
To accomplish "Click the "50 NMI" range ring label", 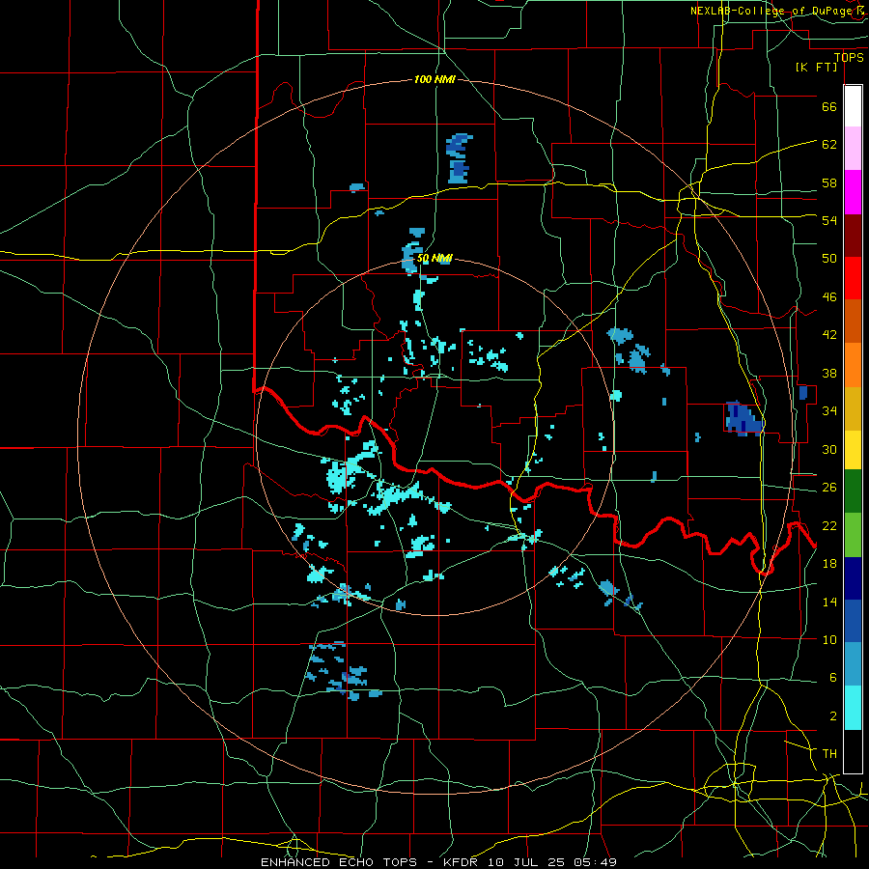I will pyautogui.click(x=434, y=258).
